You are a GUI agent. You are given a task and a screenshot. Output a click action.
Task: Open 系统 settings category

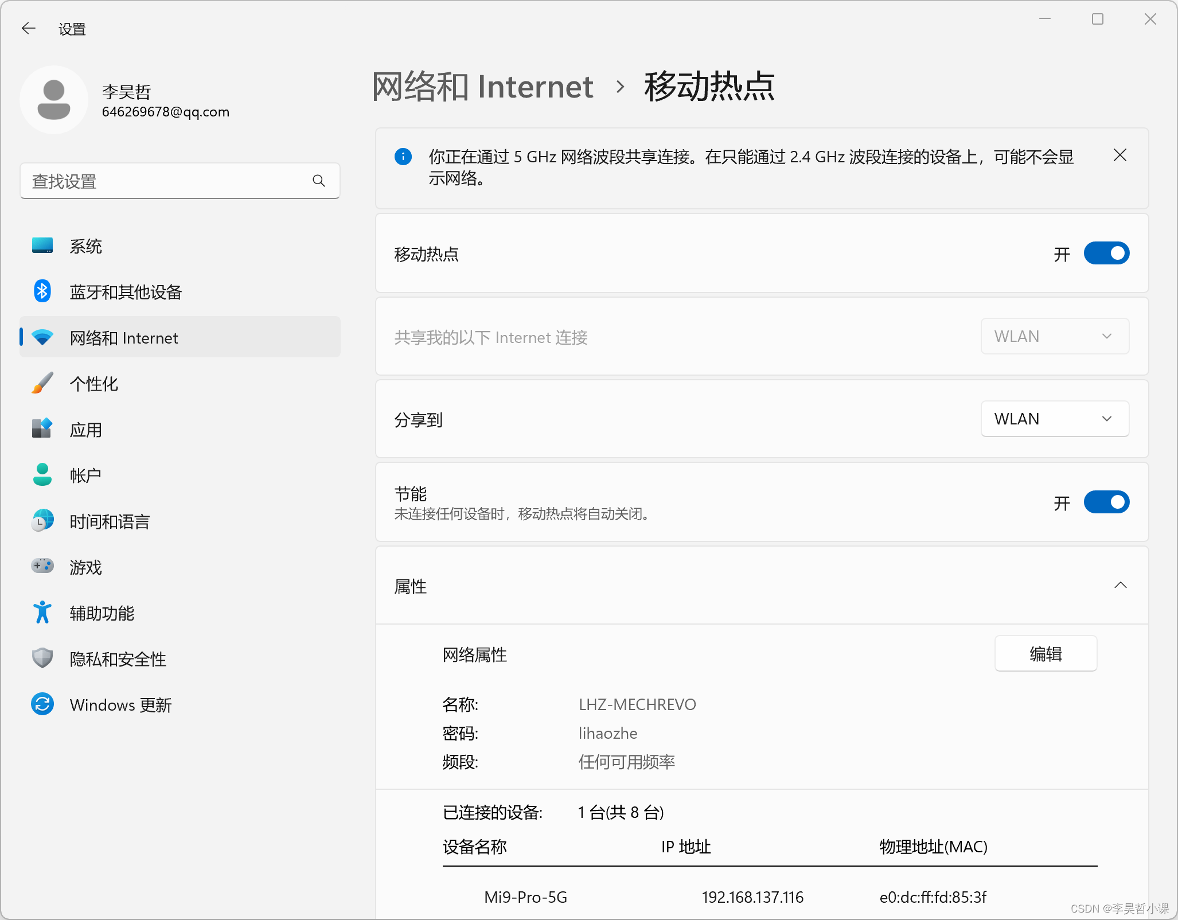(86, 246)
